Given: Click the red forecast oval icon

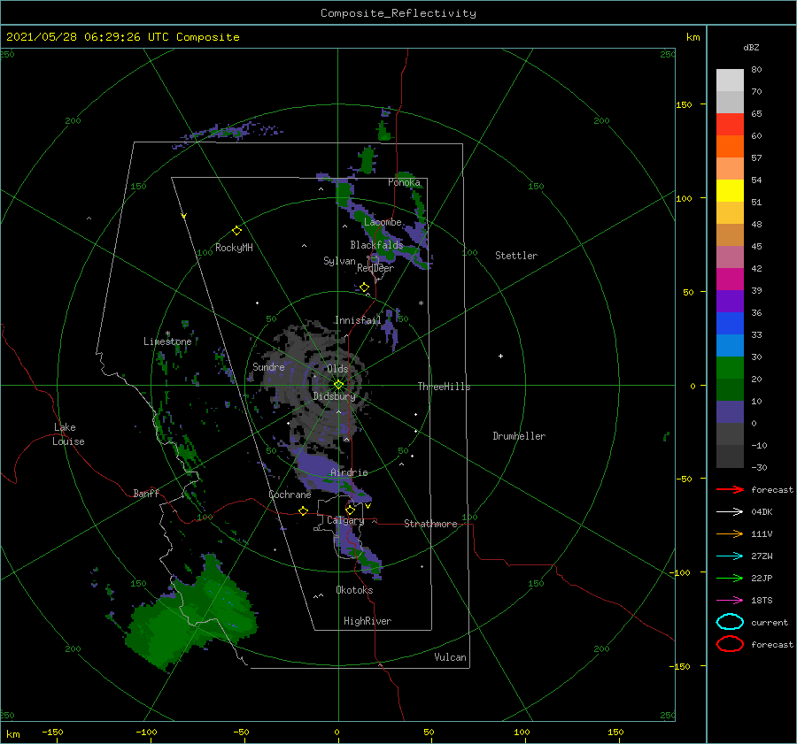Looking at the screenshot, I should click(730, 644).
